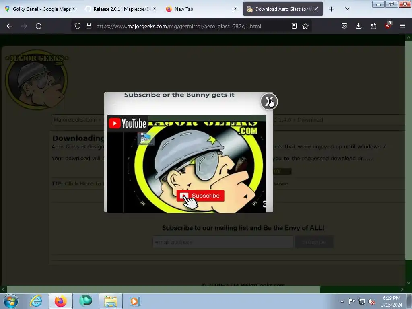Open the Firefox downloads panel
This screenshot has height=309, width=412.
(358, 26)
